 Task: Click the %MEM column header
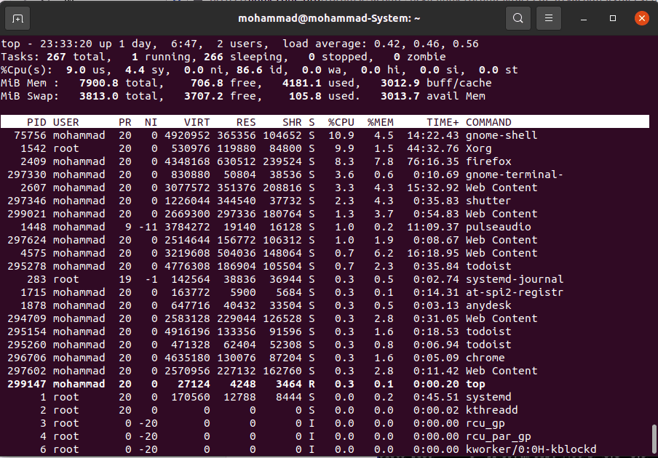click(x=380, y=122)
